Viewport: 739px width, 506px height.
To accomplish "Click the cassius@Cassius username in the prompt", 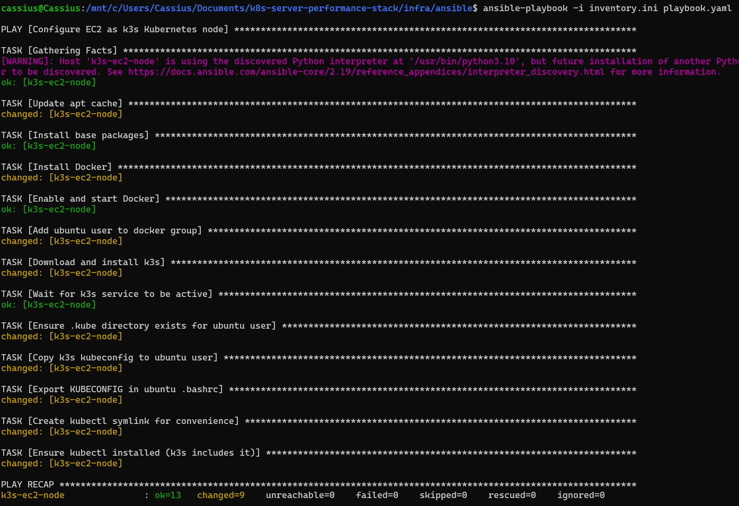I will point(40,8).
